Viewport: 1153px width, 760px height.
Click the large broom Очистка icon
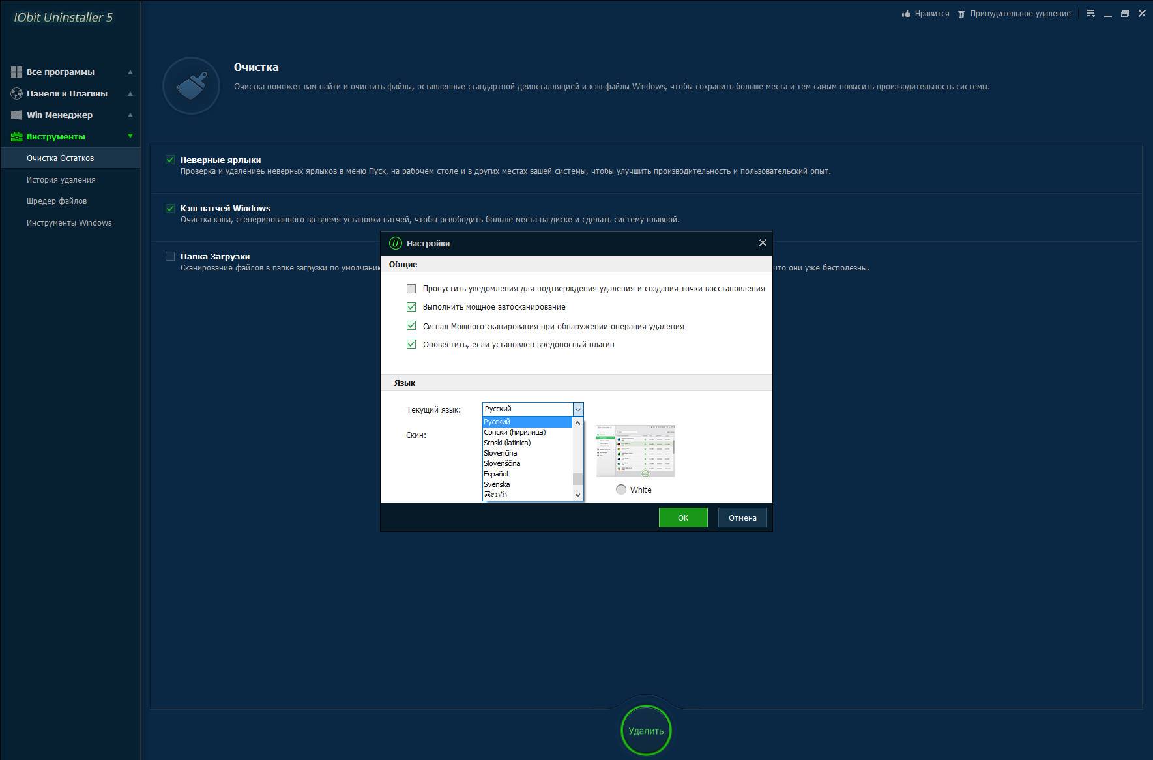191,86
